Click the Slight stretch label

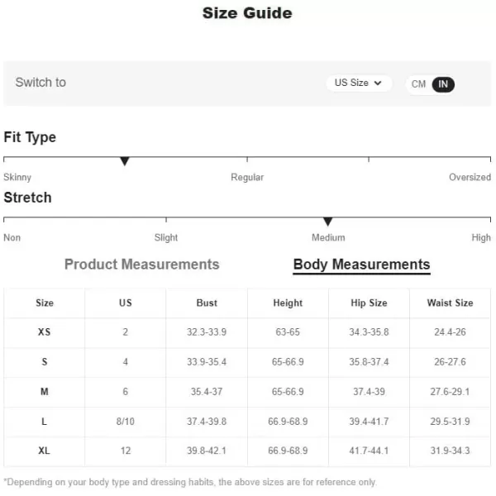[166, 237]
